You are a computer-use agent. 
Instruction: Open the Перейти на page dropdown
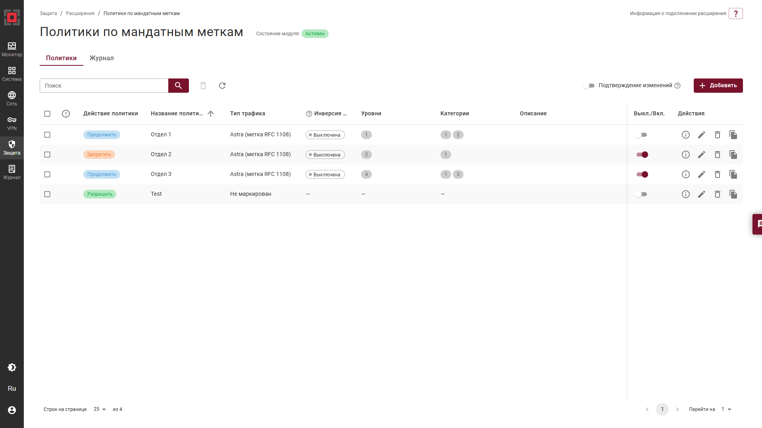[x=726, y=409]
